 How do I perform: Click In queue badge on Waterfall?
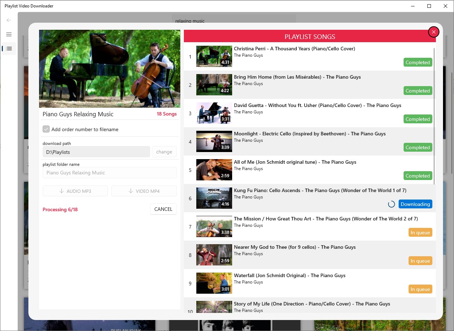(420, 289)
